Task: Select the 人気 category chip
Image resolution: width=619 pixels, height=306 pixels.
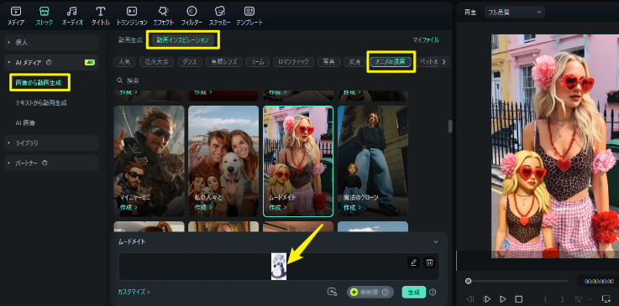Action: coord(124,62)
